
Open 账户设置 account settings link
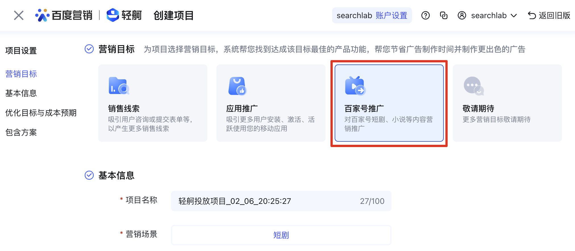click(391, 15)
